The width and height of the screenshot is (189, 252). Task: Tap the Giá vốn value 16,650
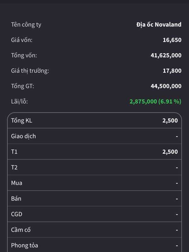tap(172, 40)
